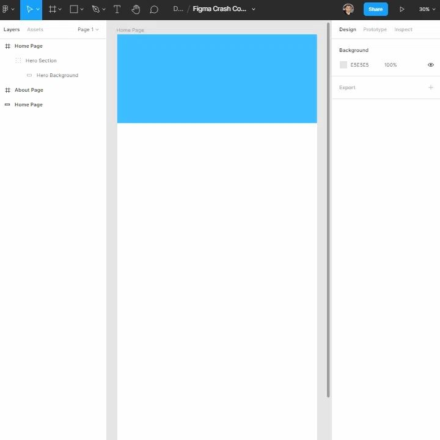Click the Background section heading
Screen dimensions: 440x440
(x=354, y=50)
